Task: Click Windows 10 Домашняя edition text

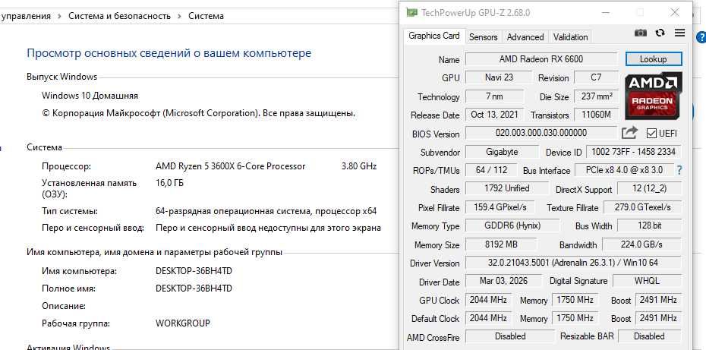Action: click(x=90, y=96)
